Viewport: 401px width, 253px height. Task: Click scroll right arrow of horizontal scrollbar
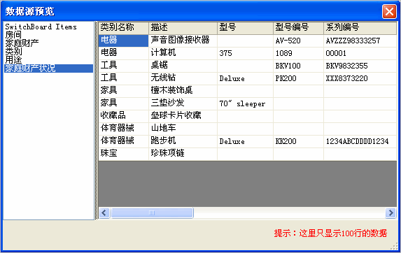click(x=391, y=212)
